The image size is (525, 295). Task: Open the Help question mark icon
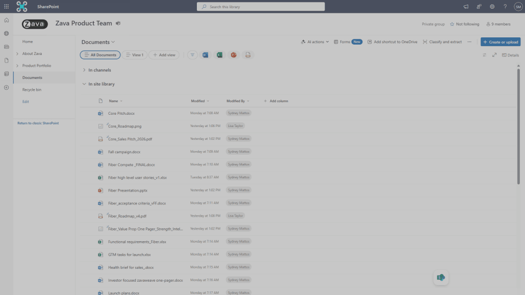(x=505, y=6)
